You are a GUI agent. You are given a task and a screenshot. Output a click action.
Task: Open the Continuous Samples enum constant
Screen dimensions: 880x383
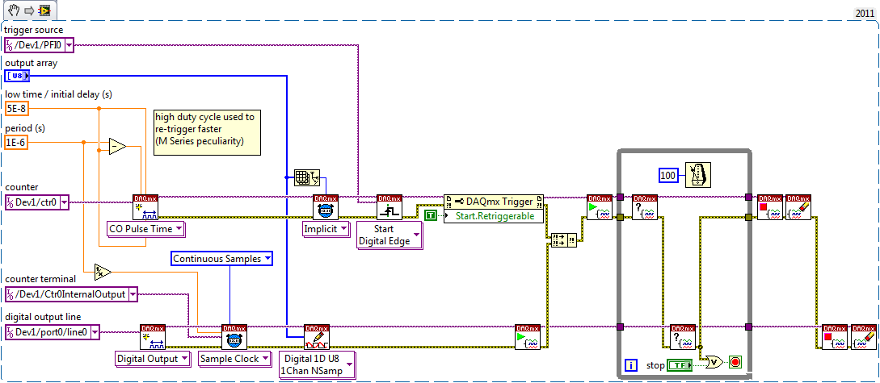(221, 259)
